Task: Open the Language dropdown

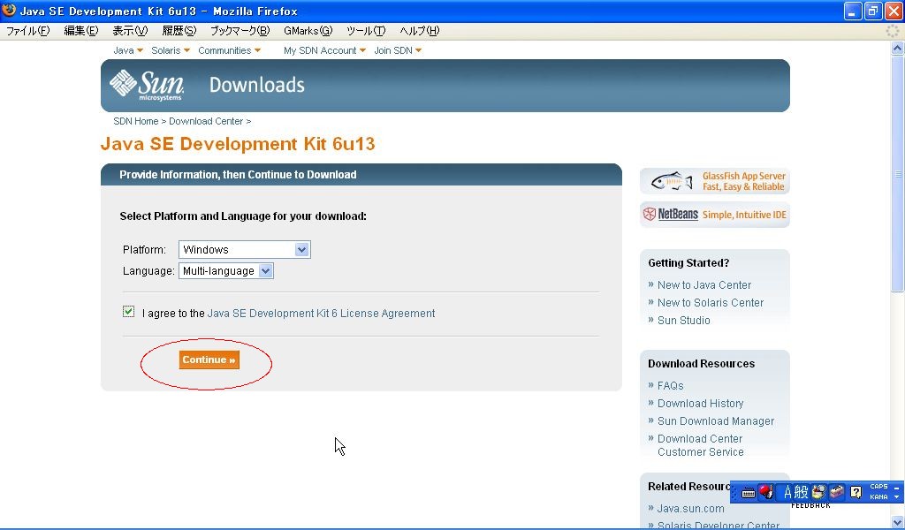Action: point(225,271)
